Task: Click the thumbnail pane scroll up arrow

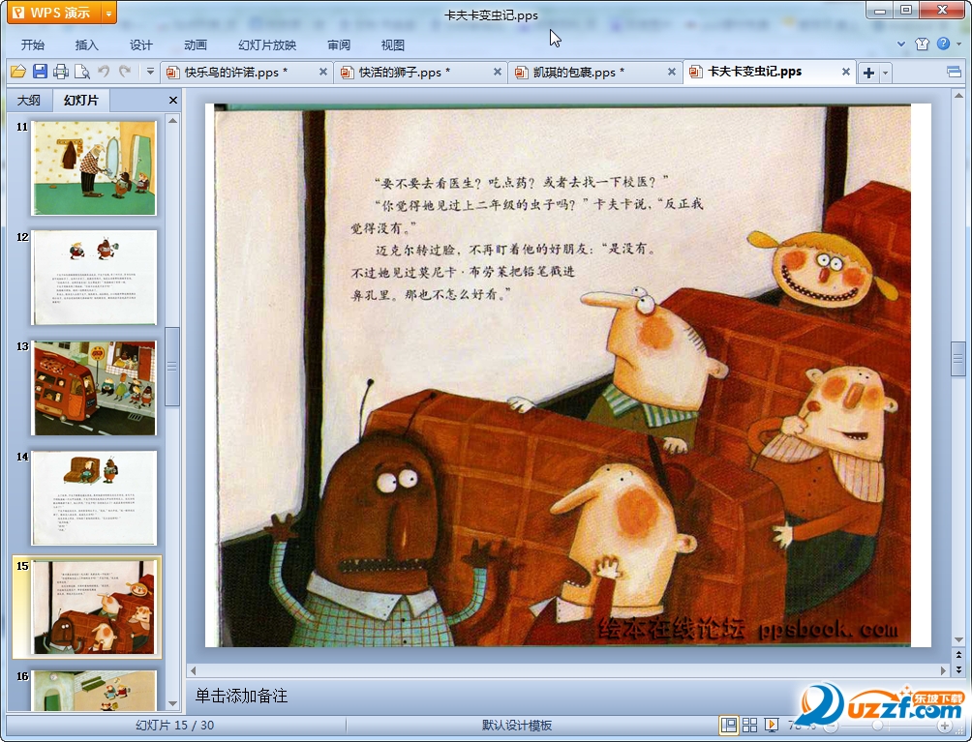Action: [x=173, y=120]
